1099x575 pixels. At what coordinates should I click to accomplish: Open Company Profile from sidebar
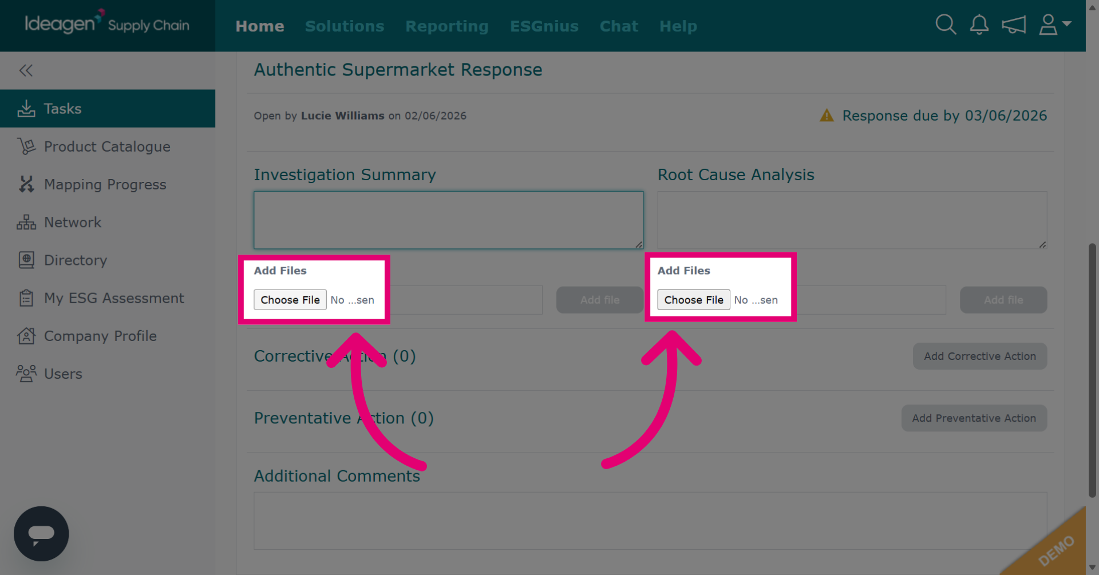[108, 336]
